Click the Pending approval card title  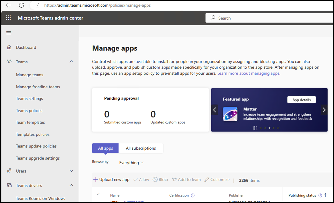(x=121, y=98)
